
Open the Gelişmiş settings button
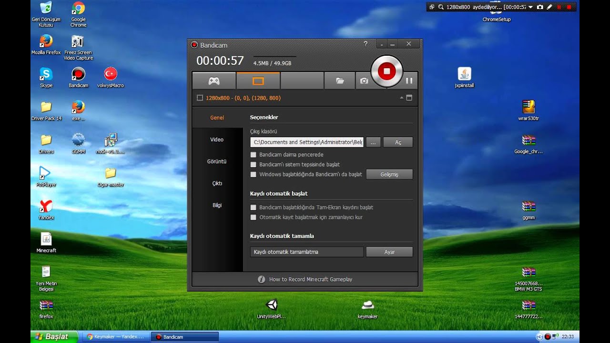[389, 174]
